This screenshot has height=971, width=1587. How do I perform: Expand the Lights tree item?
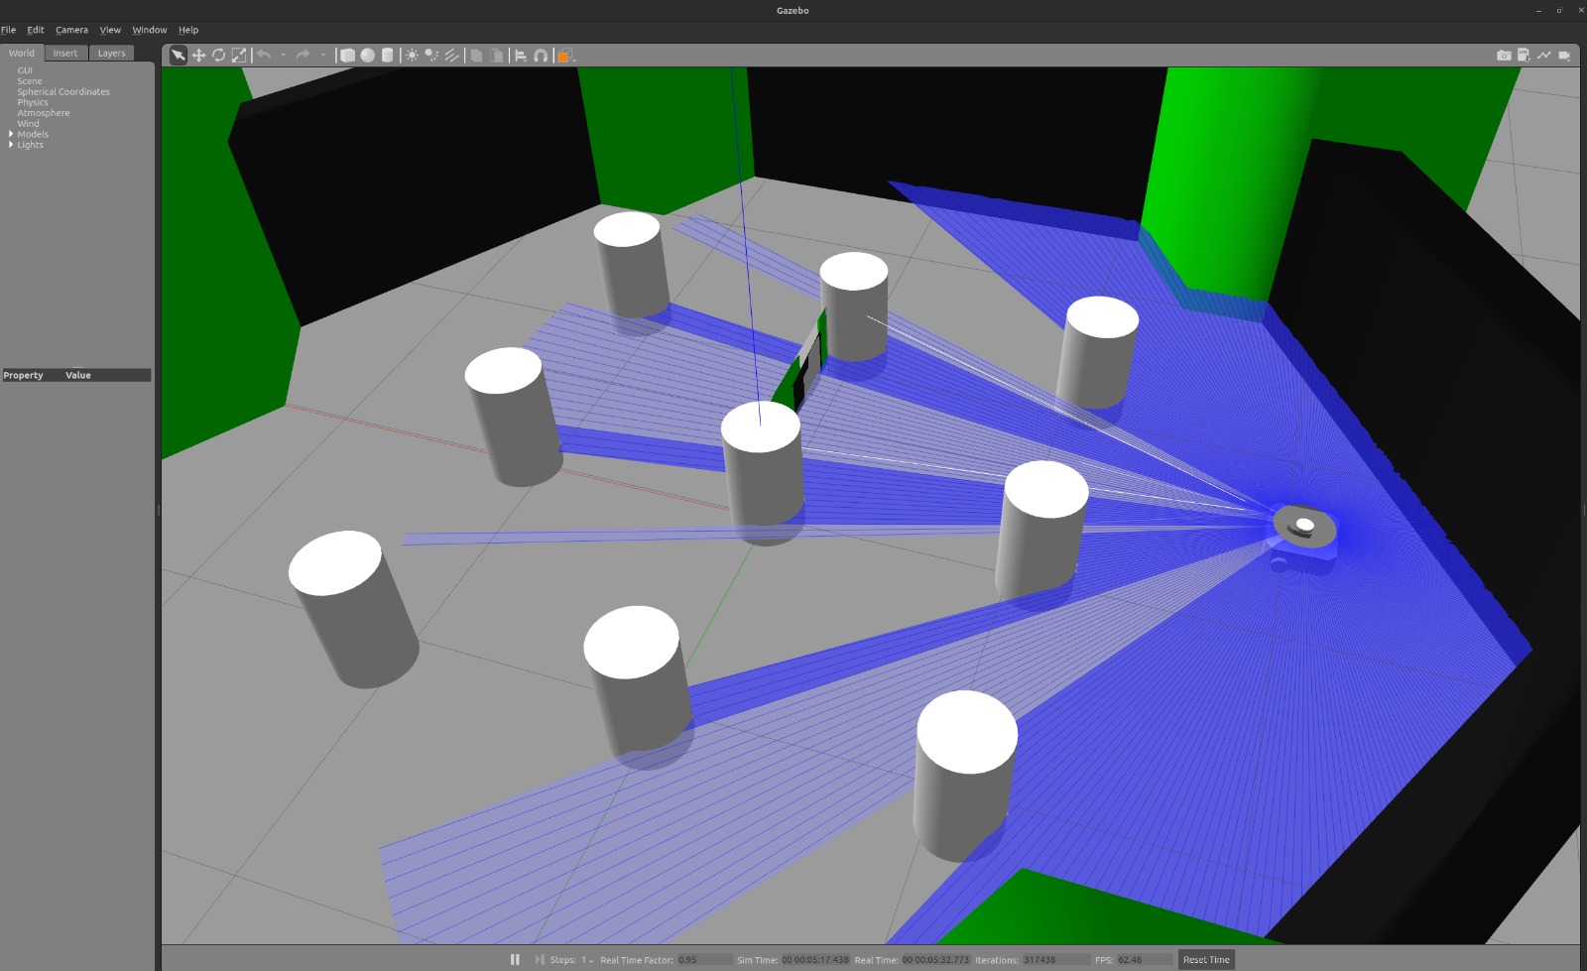[x=11, y=144]
